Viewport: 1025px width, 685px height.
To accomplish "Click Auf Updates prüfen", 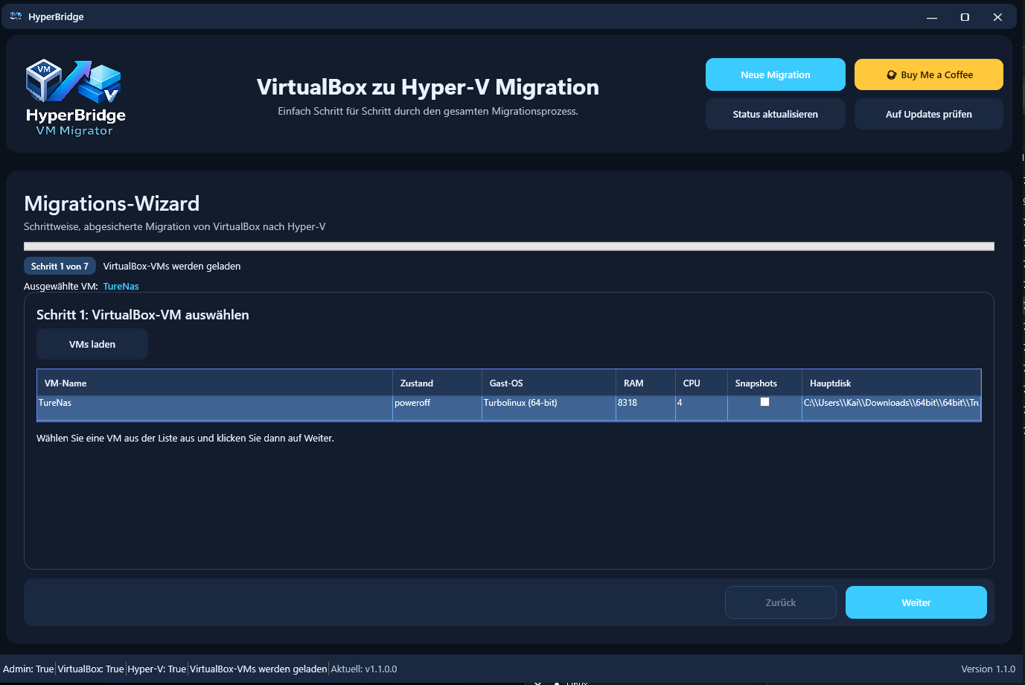I will click(928, 113).
